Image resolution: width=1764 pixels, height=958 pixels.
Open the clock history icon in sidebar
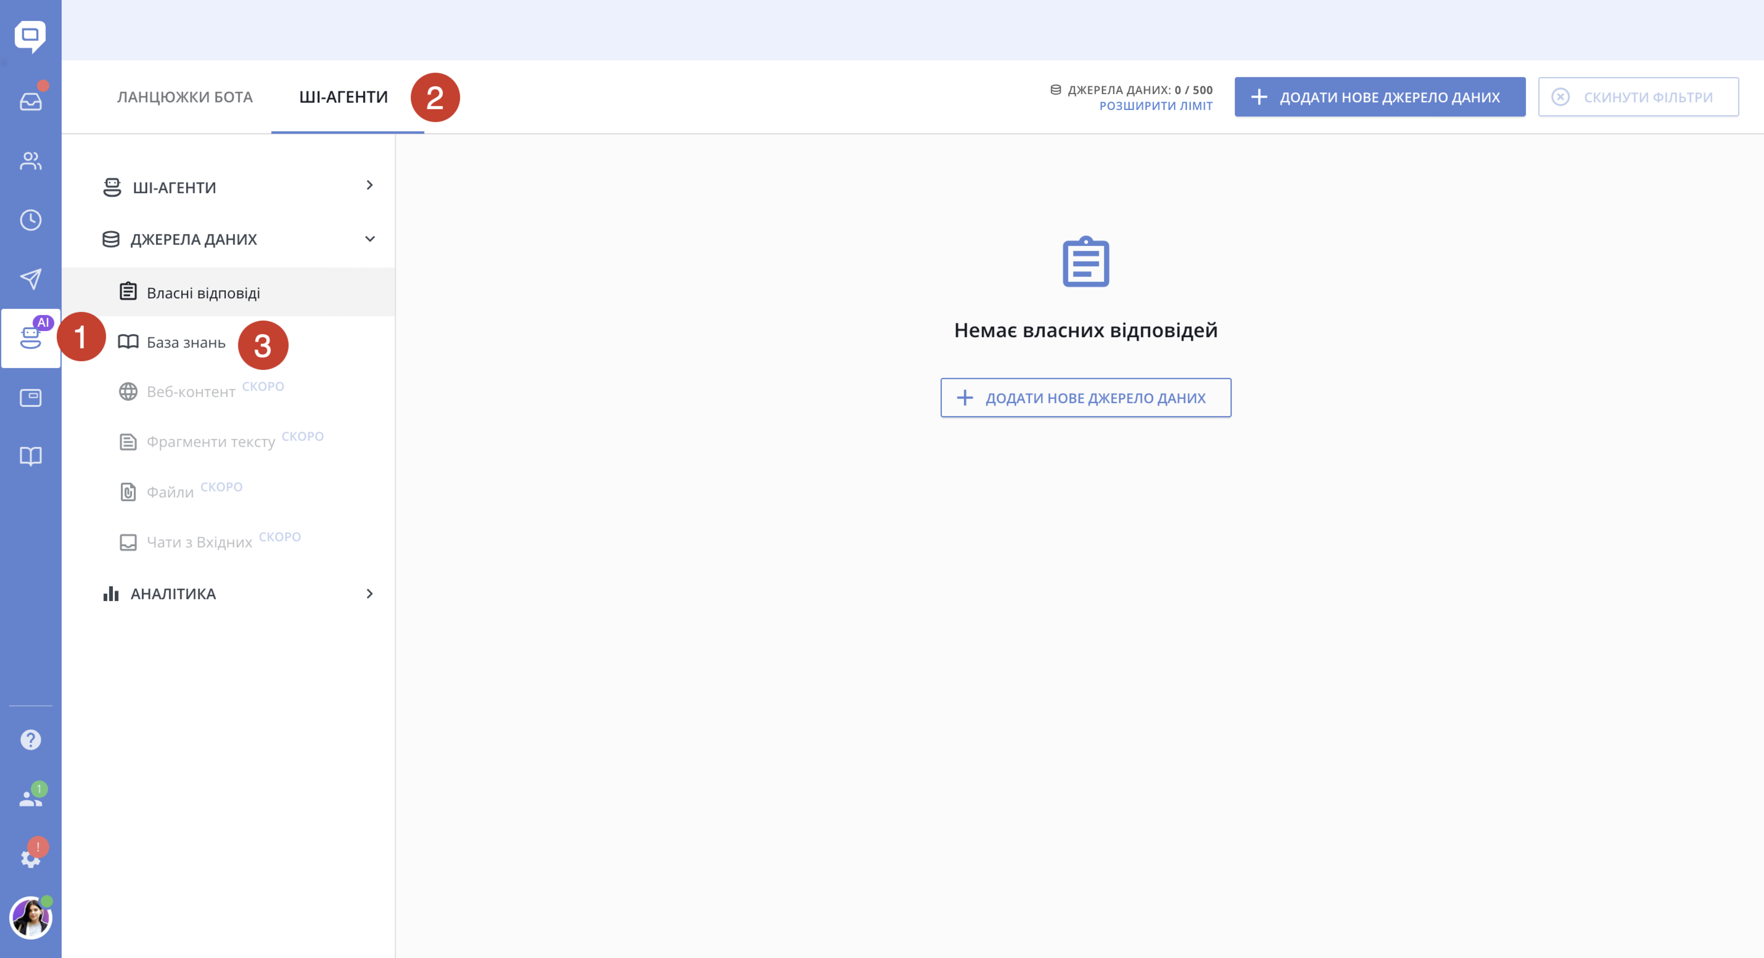pyautogui.click(x=30, y=220)
